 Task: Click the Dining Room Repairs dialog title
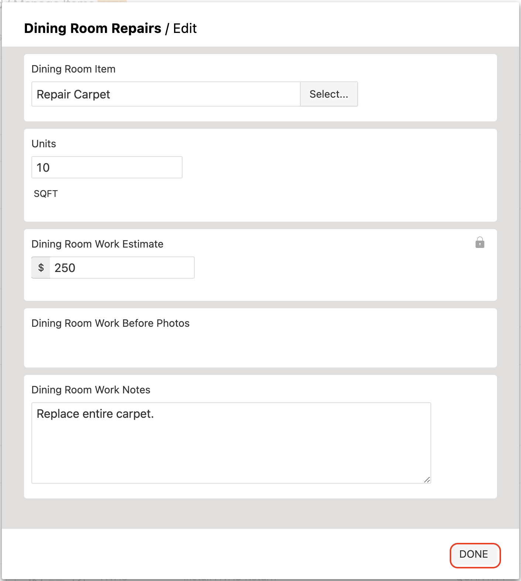pos(93,28)
